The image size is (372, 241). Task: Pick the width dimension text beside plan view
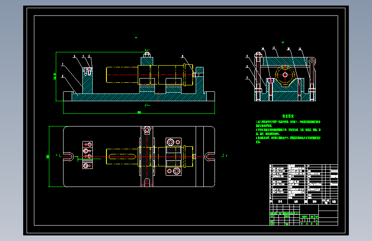point(48,157)
